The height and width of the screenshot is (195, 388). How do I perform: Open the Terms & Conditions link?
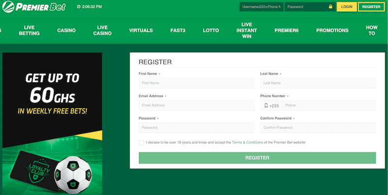tap(247, 142)
